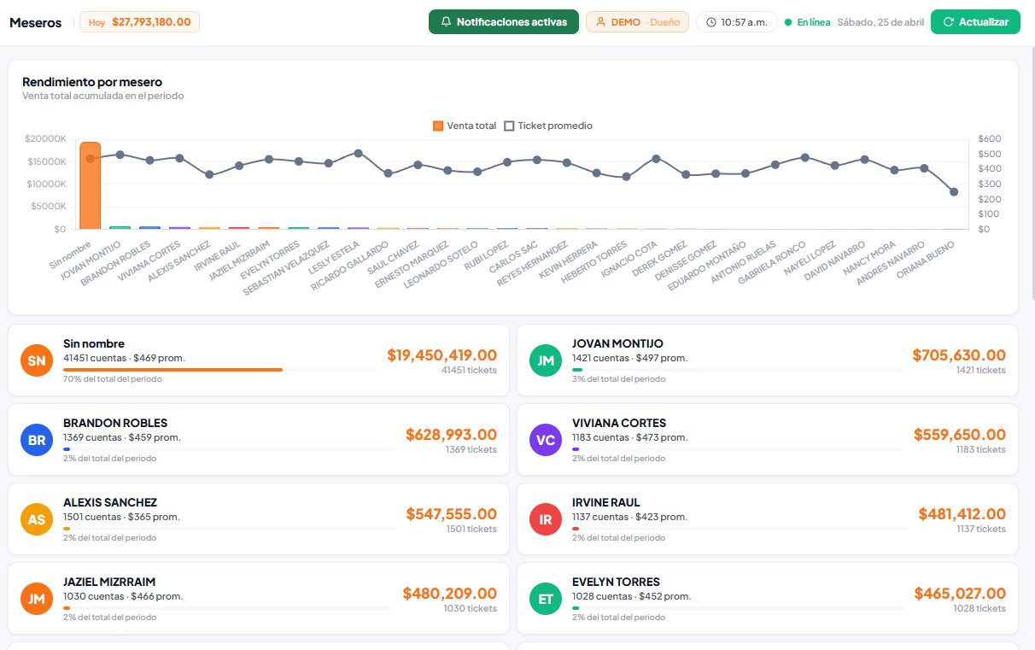The width and height of the screenshot is (1035, 650).
Task: Click the tall orange Sin nombre chart bar
Action: coord(90,186)
